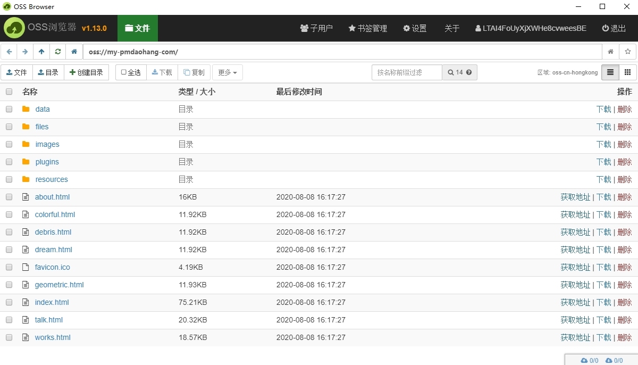Click the 名称 column header
638x365 pixels.
coord(30,92)
